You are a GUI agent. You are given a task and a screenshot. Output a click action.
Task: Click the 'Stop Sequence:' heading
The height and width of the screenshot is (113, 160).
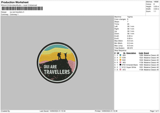tap(121, 51)
